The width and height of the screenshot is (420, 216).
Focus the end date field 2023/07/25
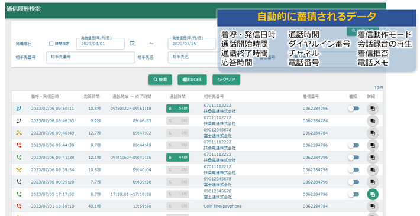pos(192,44)
